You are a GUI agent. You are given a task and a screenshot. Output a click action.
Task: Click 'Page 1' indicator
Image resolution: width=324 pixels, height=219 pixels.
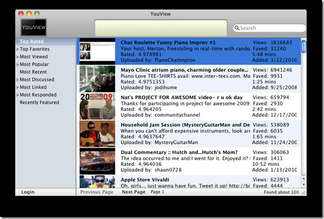click(x=158, y=192)
